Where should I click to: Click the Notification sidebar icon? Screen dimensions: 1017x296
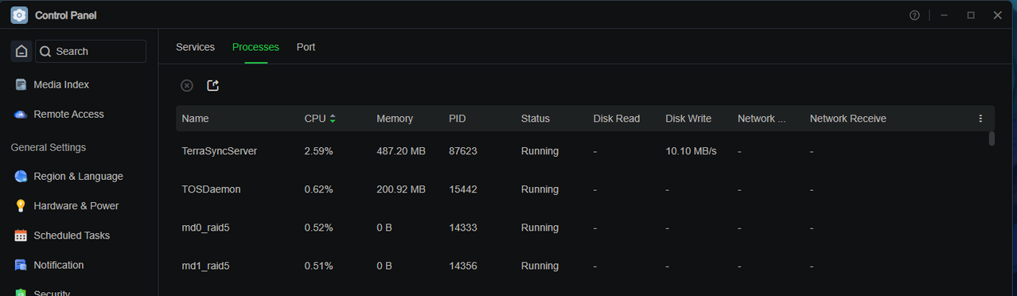(21, 265)
